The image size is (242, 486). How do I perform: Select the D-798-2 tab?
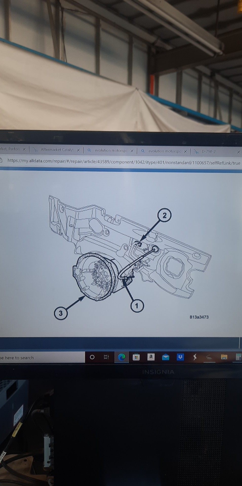pos(208,152)
